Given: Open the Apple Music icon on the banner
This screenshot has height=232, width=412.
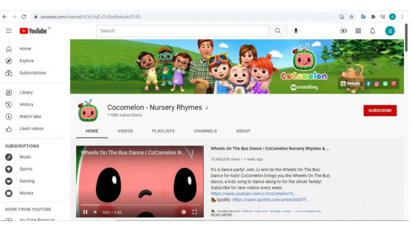Looking at the screenshot, I should point(393,84).
